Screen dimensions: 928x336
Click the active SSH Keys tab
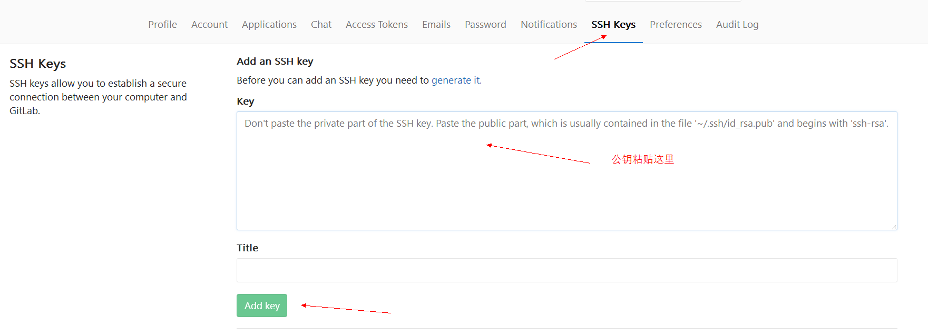(613, 25)
